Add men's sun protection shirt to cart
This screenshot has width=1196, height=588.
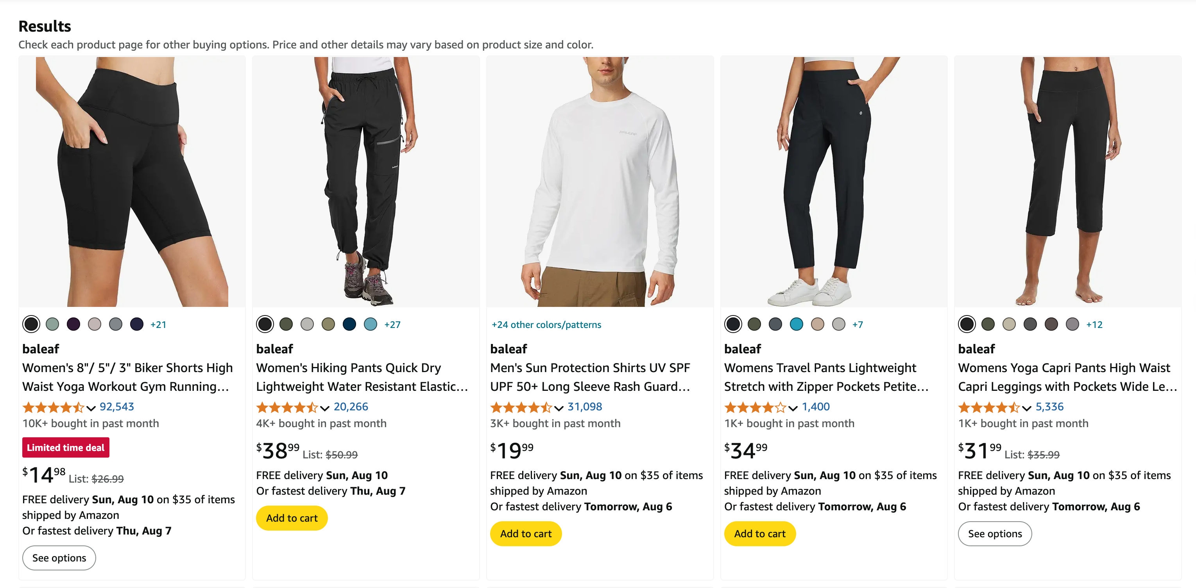coord(526,534)
